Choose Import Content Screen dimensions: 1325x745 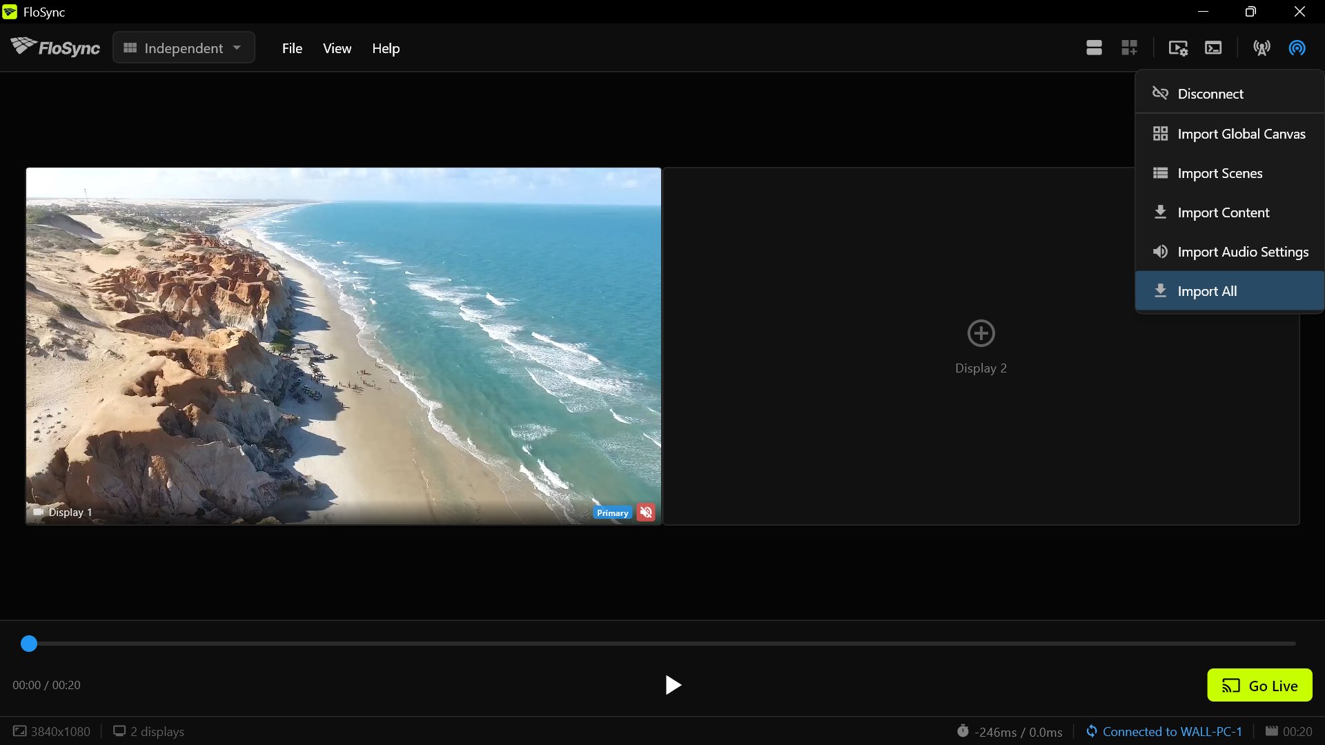point(1230,212)
